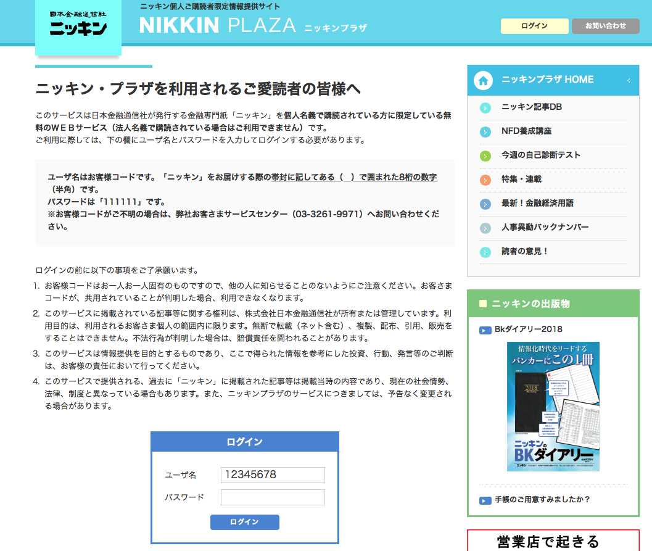Click the yellow square icon in ニッキンの出版物 header
This screenshot has height=551, width=652.
point(483,304)
